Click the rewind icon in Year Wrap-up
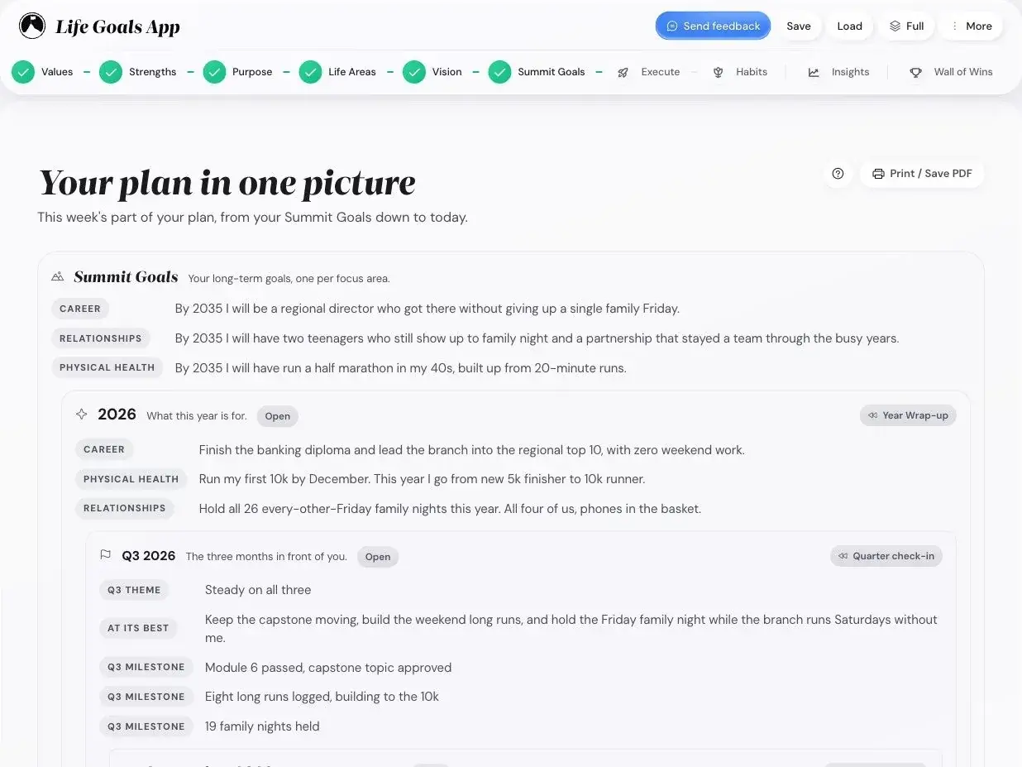 [873, 415]
